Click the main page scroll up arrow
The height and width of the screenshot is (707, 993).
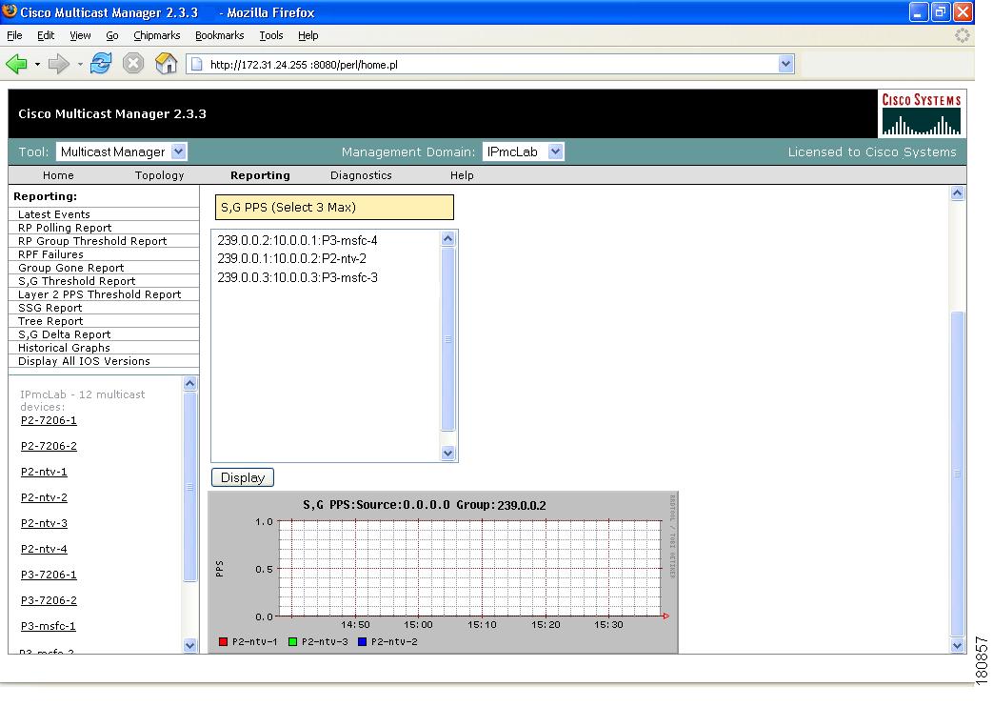click(958, 192)
